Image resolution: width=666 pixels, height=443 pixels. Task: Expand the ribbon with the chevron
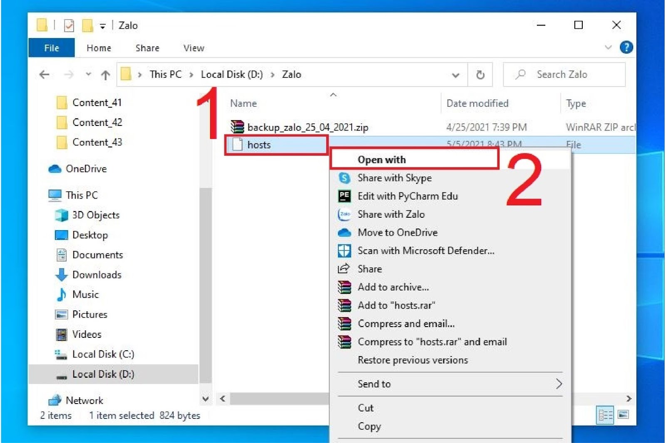pos(608,47)
